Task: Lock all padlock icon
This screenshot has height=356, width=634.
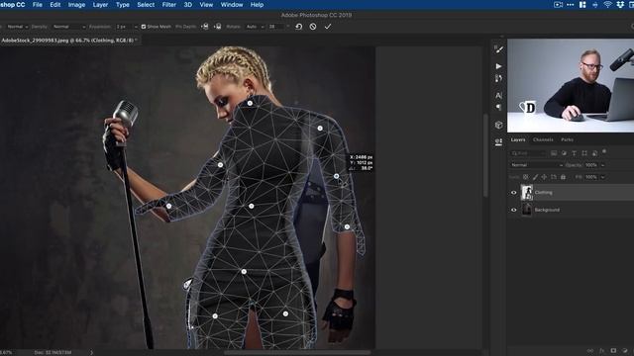Action: tap(563, 177)
